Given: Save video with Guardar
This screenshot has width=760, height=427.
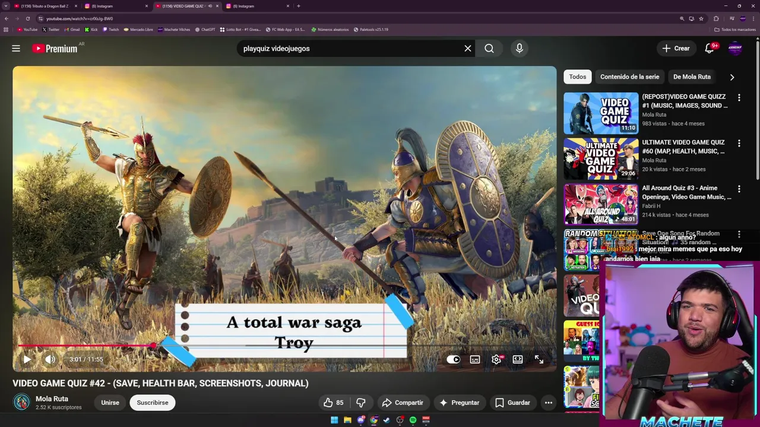Looking at the screenshot, I should [x=512, y=403].
